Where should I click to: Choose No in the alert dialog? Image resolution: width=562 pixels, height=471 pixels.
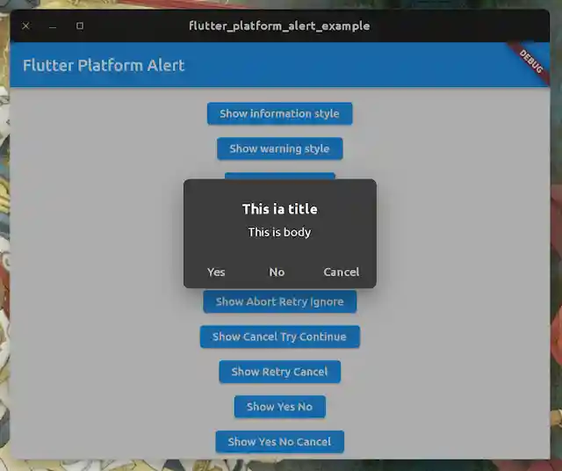(277, 272)
